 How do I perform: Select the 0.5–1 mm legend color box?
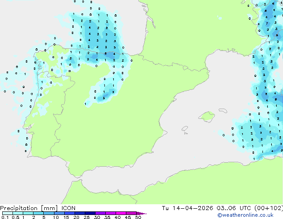click(x=18, y=213)
